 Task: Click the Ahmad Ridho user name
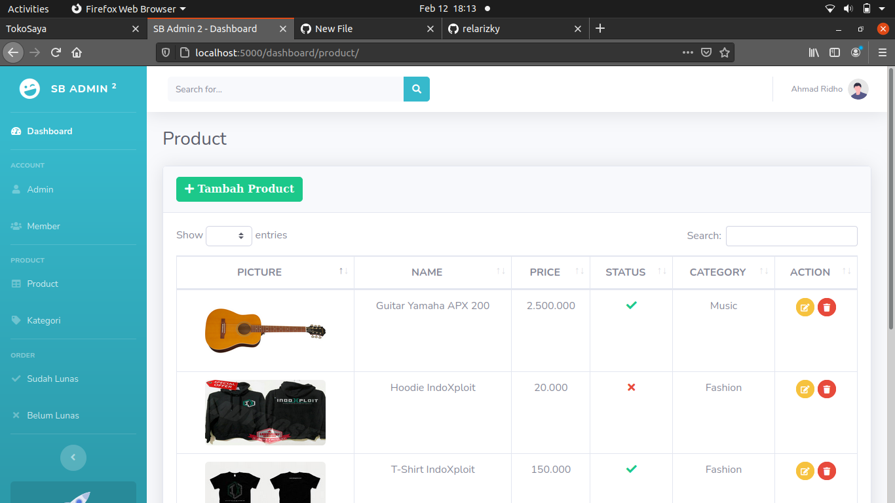click(x=817, y=89)
